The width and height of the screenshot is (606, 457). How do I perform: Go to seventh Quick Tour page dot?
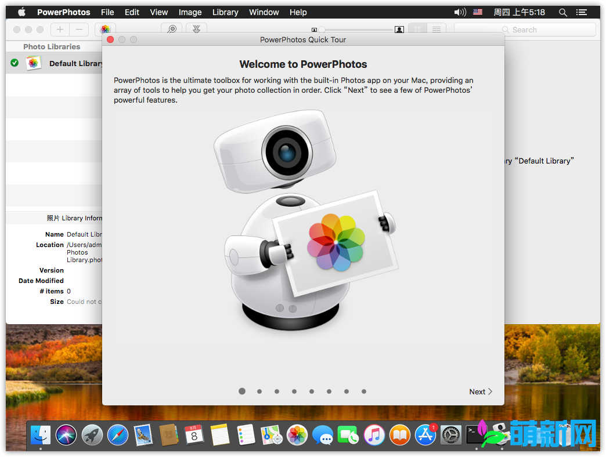click(x=347, y=391)
